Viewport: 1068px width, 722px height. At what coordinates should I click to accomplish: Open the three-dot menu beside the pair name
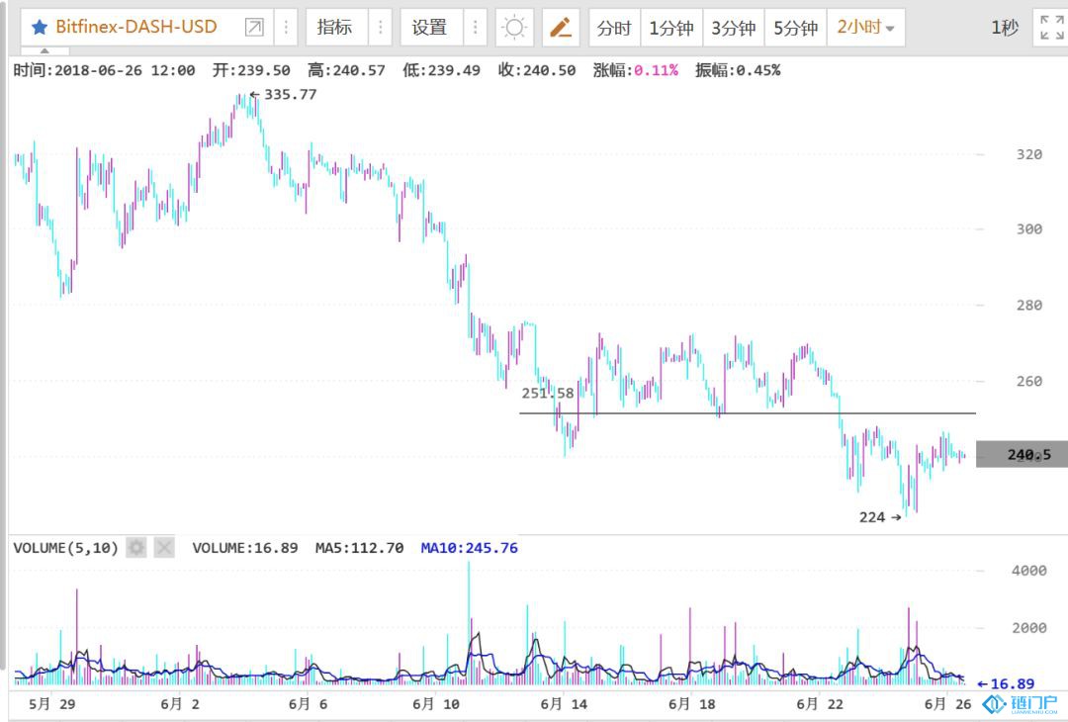(286, 28)
